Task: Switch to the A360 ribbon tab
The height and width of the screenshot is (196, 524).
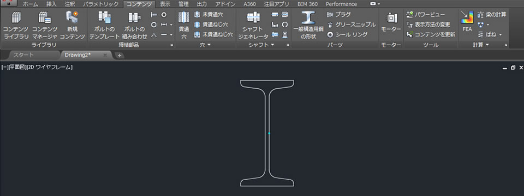Action: point(249,4)
